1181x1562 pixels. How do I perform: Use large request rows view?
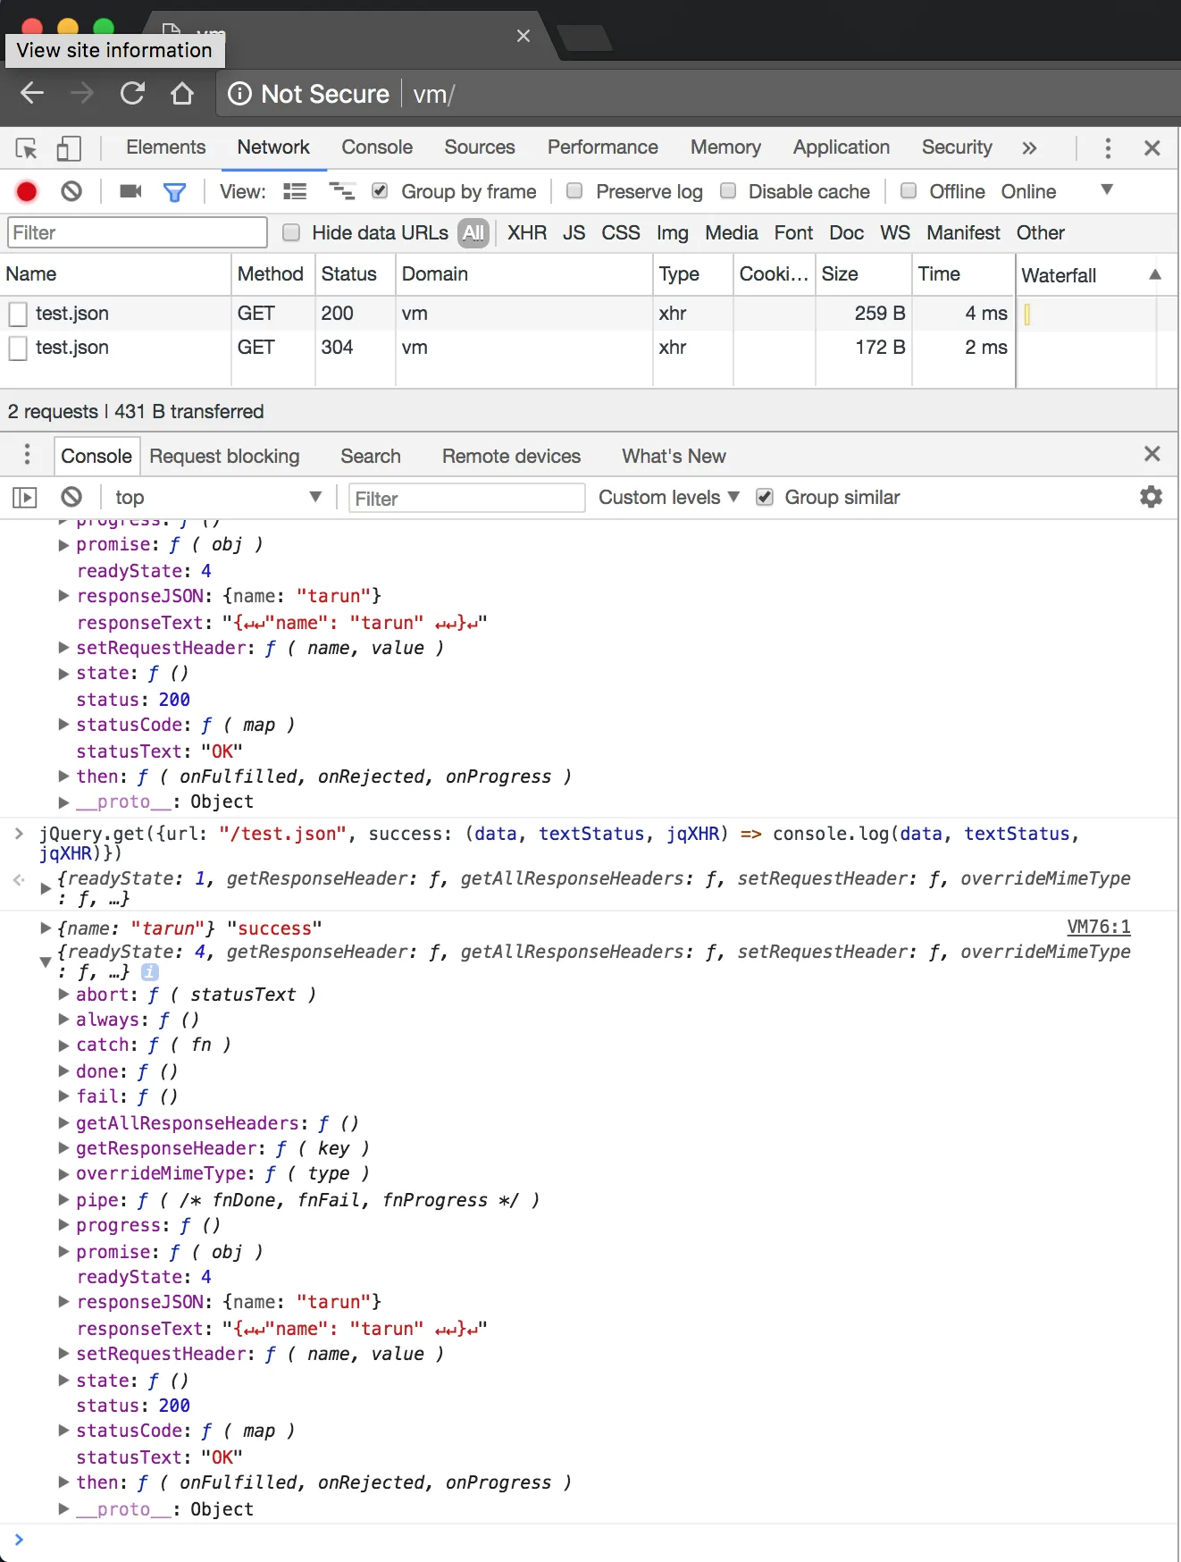click(x=295, y=191)
